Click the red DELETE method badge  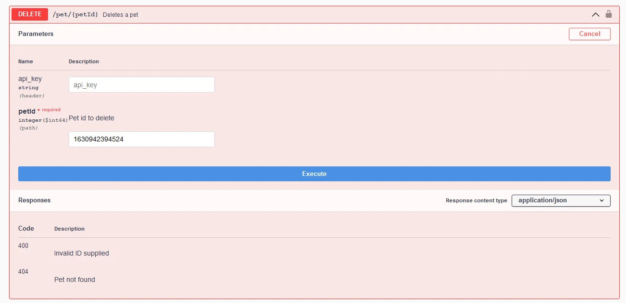pyautogui.click(x=30, y=14)
